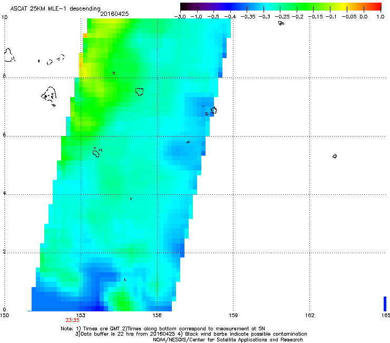The width and height of the screenshot is (390, 343).
Task: Click the island outline near 158 east, 7 north
Action: [213, 110]
